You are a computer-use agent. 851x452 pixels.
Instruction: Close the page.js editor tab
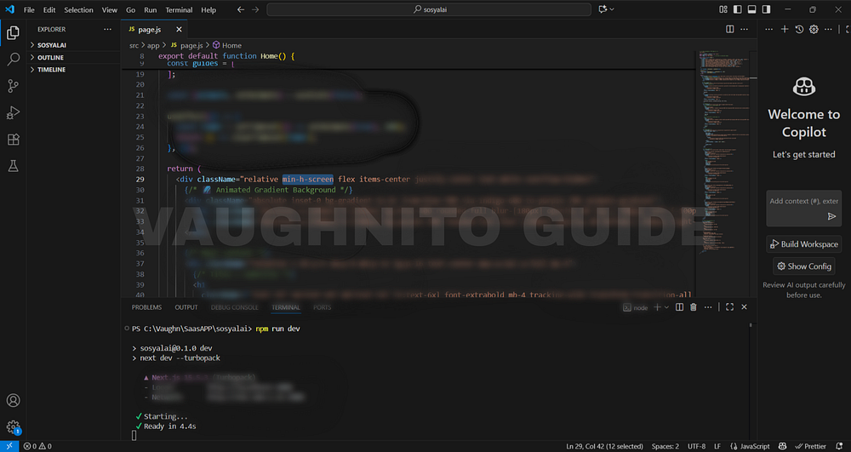pos(179,29)
